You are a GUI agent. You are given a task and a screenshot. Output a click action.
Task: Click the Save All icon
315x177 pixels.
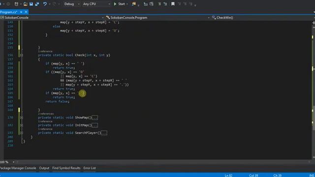pos(37,4)
